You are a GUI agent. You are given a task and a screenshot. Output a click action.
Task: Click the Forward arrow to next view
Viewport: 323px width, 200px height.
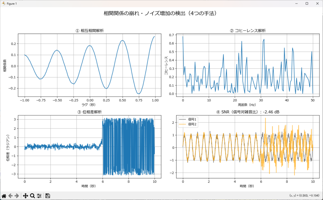[x=17, y=196]
